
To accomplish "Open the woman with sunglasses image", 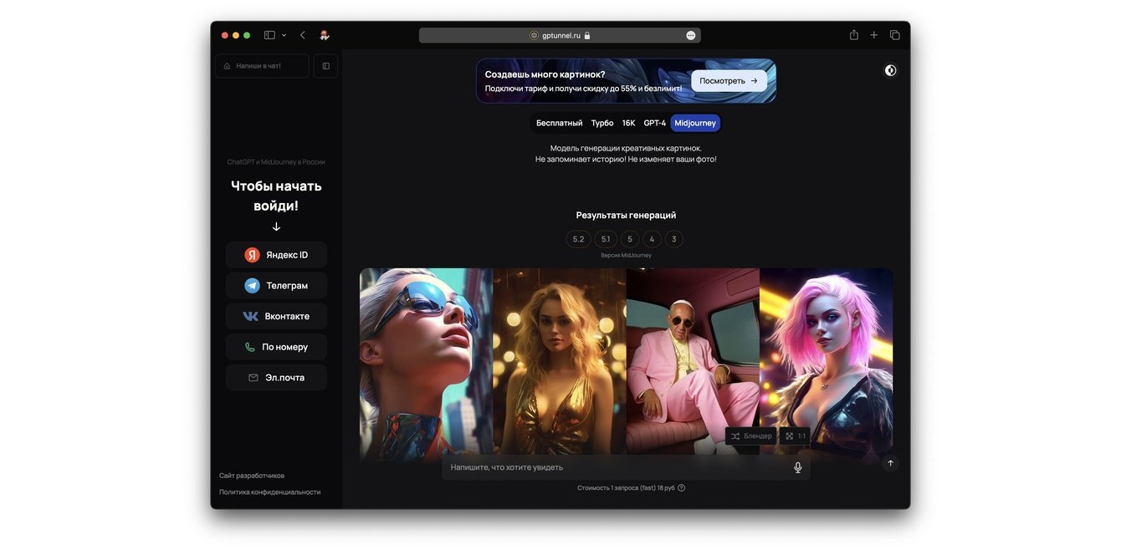I will 426,364.
